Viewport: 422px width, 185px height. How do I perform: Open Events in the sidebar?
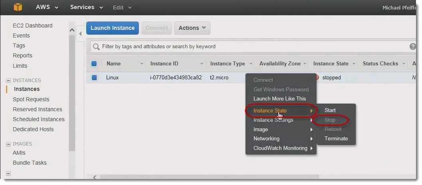[21, 35]
